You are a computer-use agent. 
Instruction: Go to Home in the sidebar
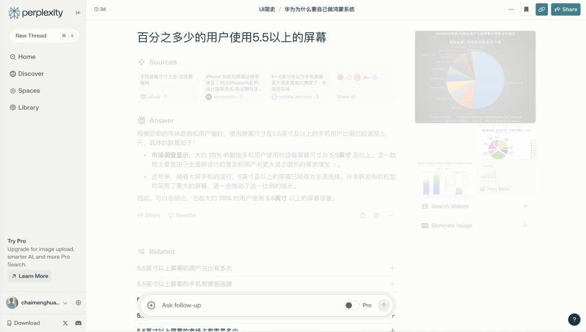pos(23,57)
